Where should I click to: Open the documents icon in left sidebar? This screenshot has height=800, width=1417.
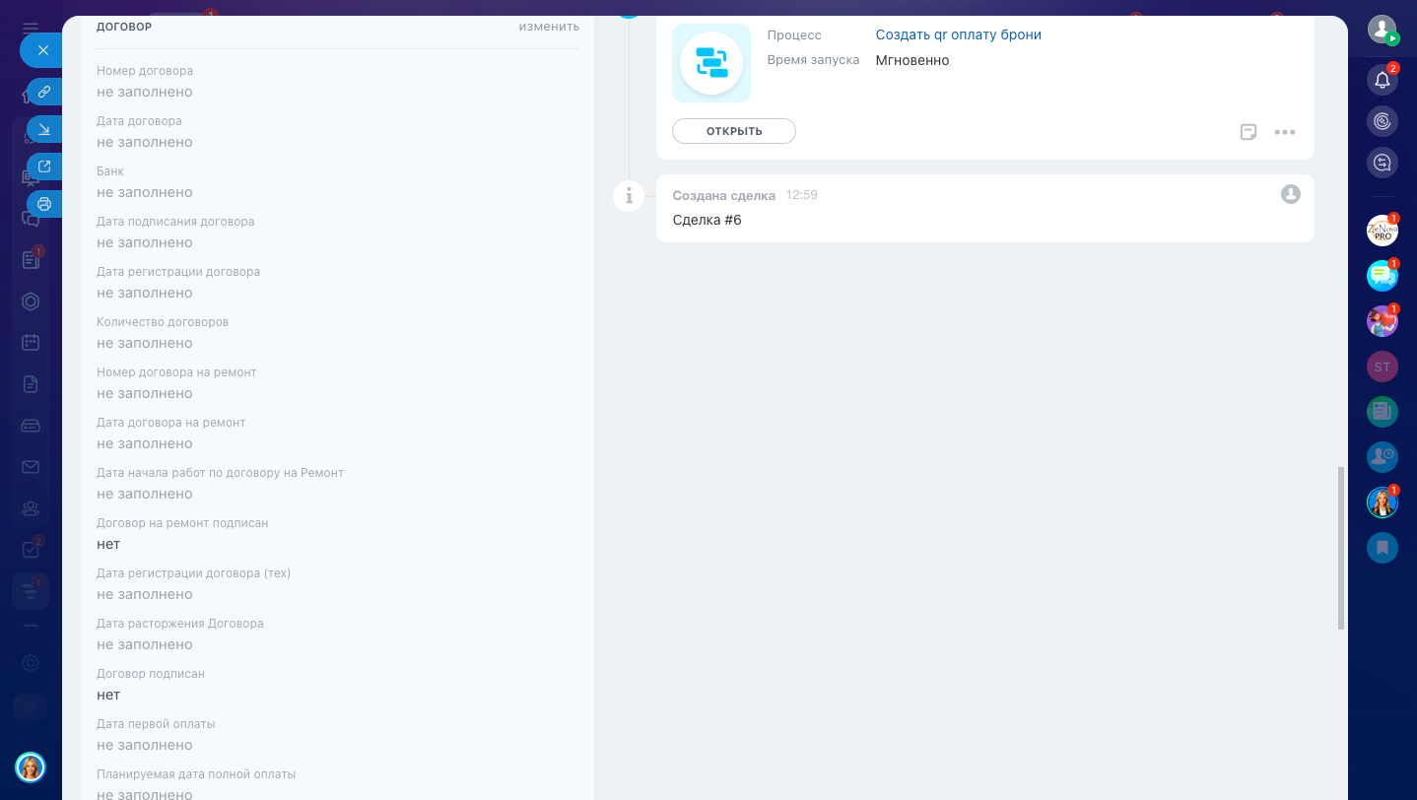point(31,384)
